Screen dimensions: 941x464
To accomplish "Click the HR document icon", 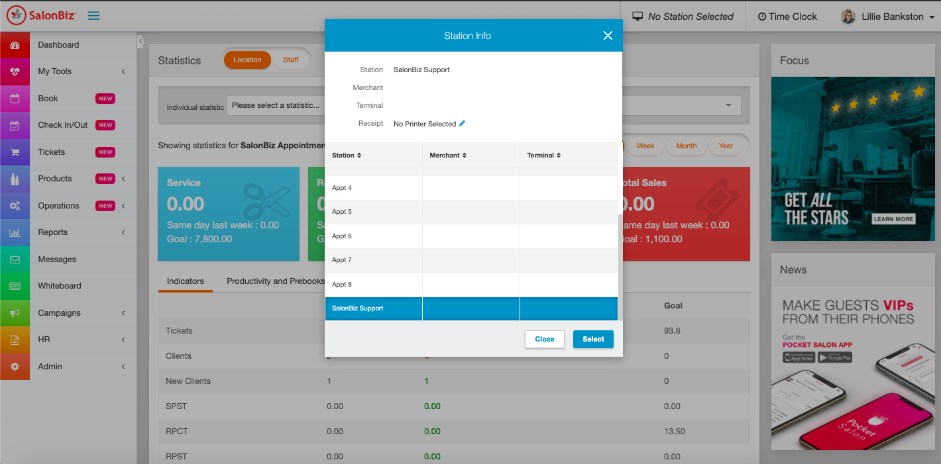I will [15, 340].
